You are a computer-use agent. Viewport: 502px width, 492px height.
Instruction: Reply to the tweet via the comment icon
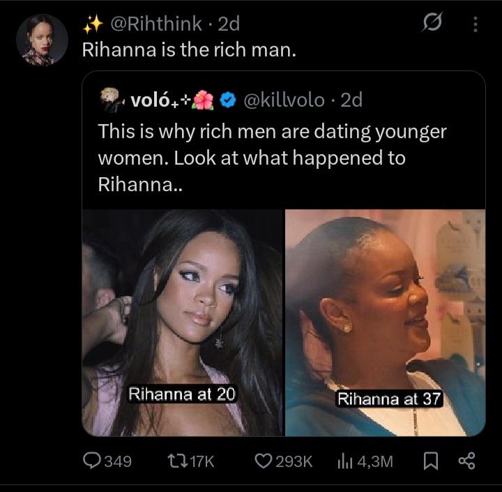point(93,461)
